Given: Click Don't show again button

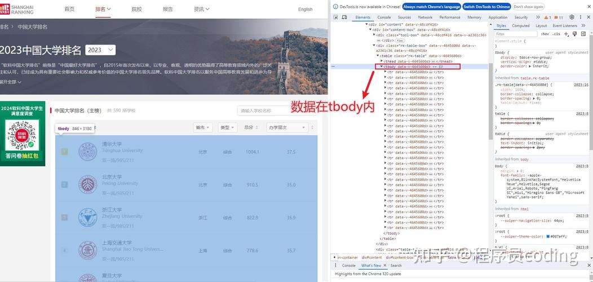Looking at the screenshot, I should pyautogui.click(x=528, y=6).
